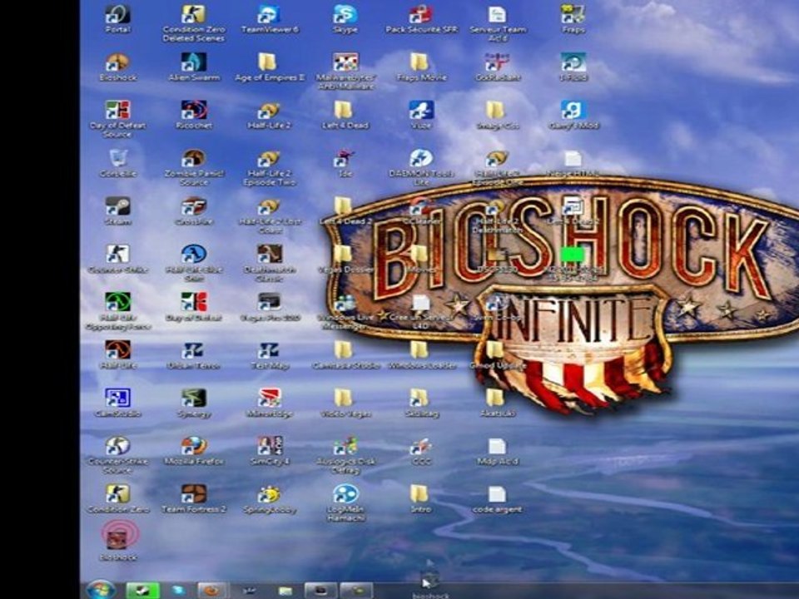
Task: Select the Synergy game shortcut
Action: 194,403
